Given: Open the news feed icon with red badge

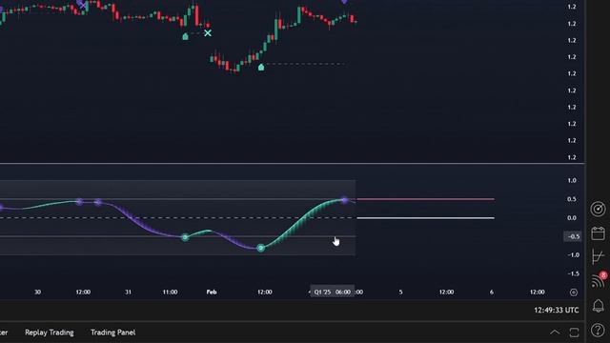Looking at the screenshot, I should pos(598,280).
